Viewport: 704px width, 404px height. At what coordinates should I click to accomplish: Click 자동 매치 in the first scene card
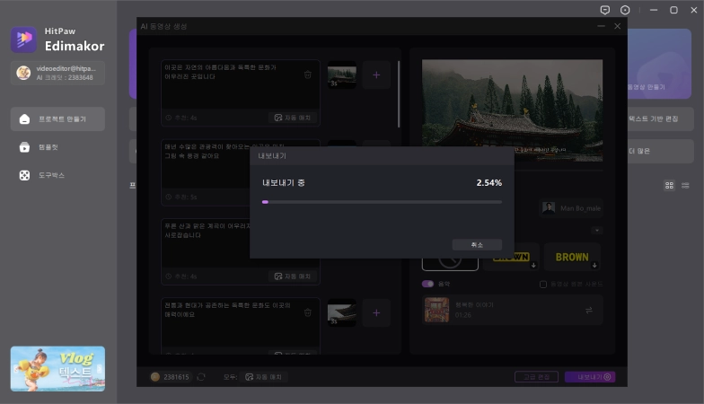point(293,118)
